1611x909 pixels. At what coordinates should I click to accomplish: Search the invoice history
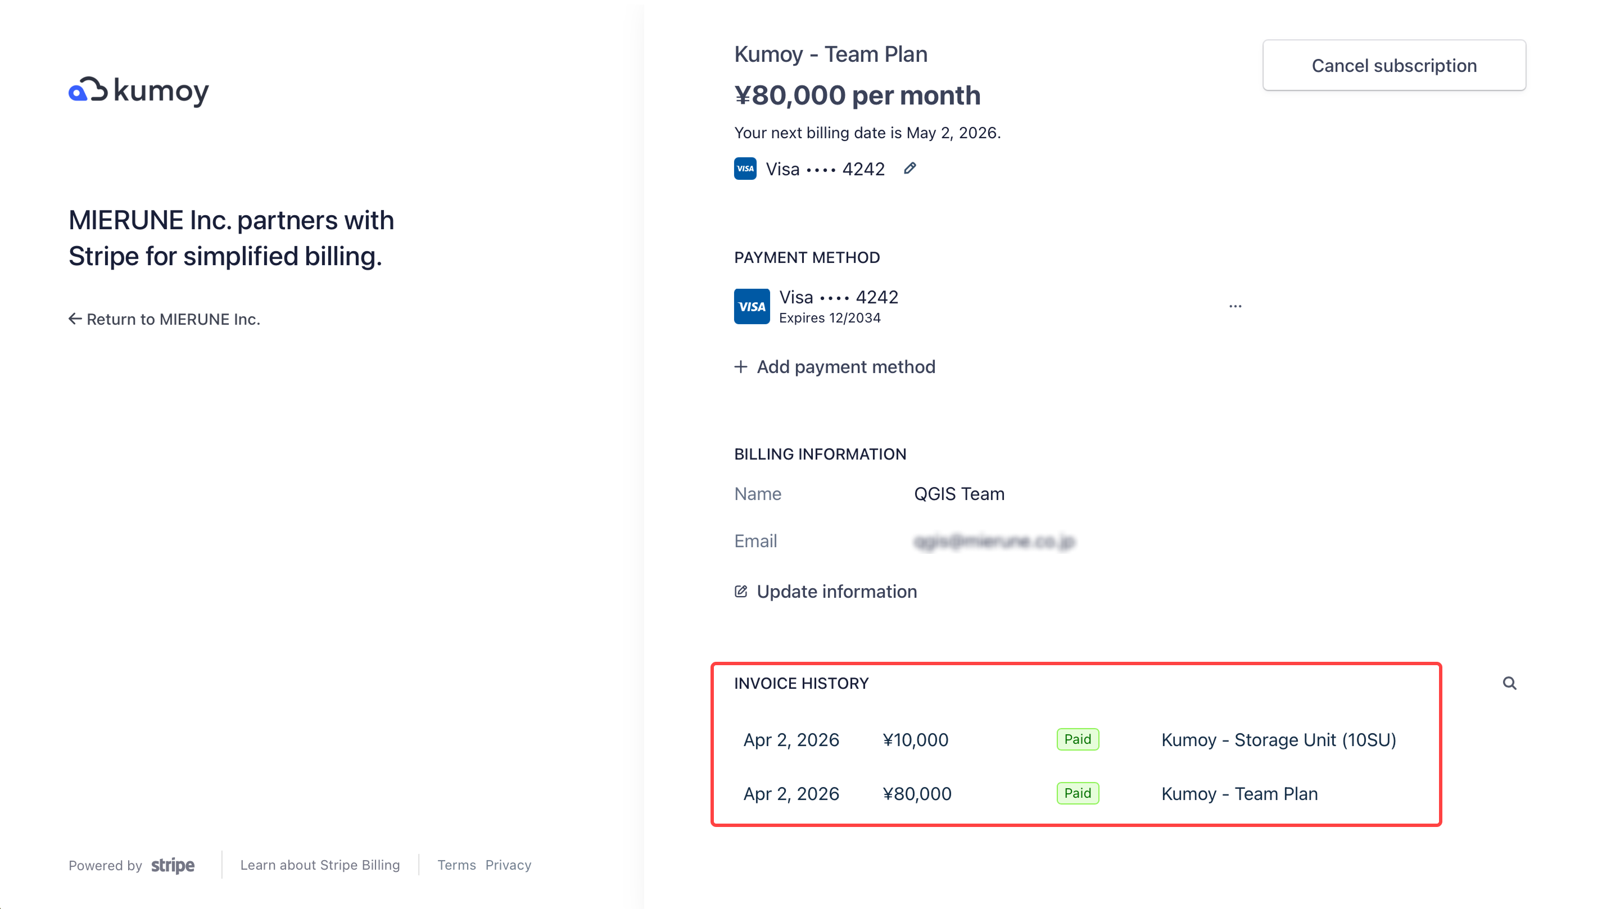[x=1510, y=683]
